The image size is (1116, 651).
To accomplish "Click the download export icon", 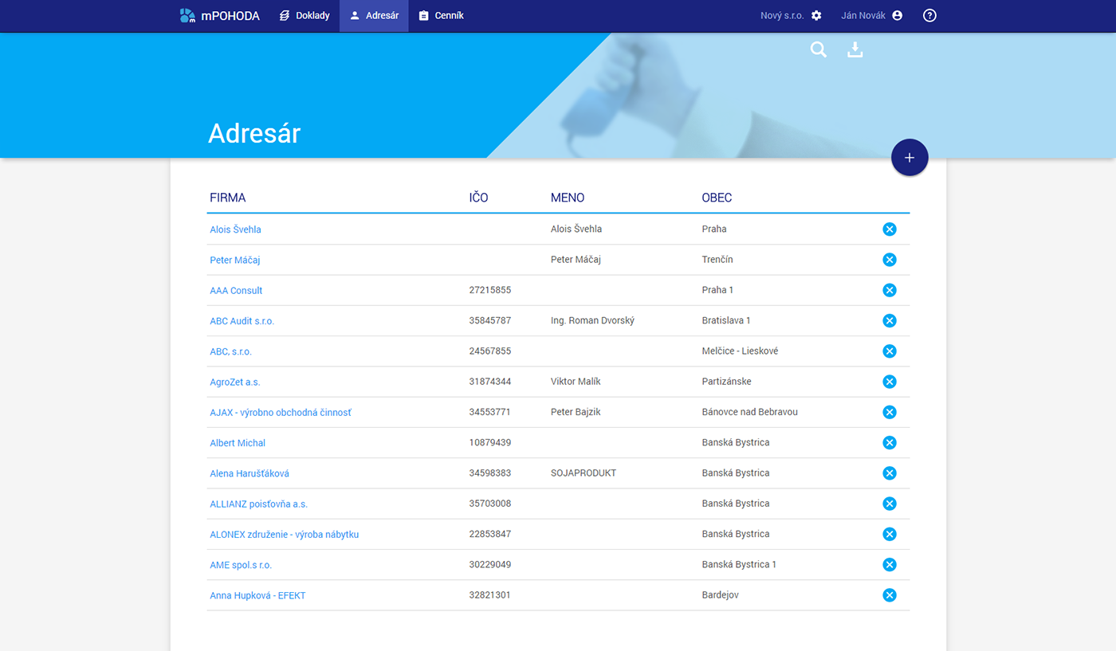I will click(x=855, y=50).
